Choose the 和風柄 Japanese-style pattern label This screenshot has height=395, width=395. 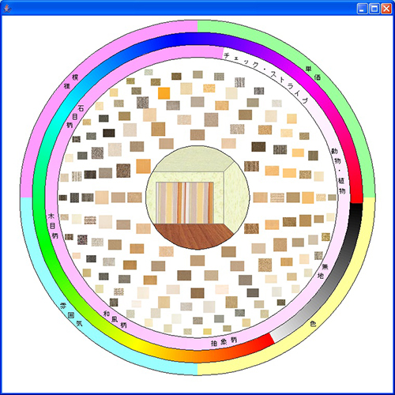coord(115,319)
